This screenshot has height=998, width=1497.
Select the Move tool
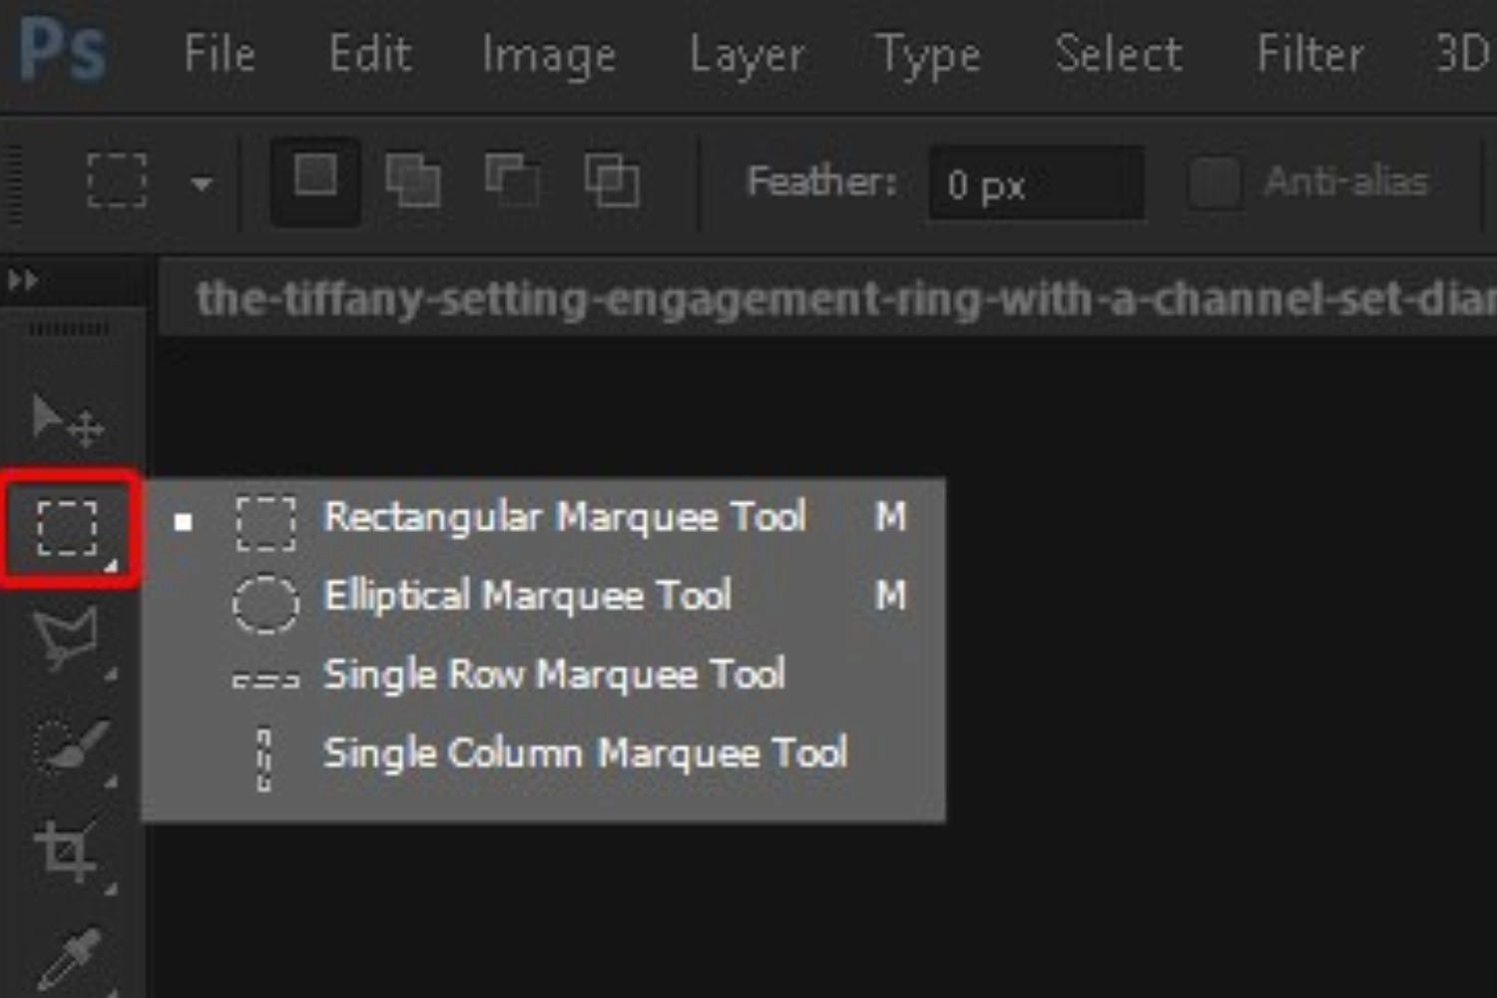point(67,419)
